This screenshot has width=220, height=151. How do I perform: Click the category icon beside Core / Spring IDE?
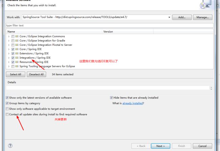click(17, 49)
